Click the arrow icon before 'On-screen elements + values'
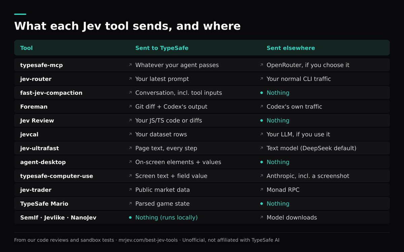404x252 pixels. (x=130, y=162)
